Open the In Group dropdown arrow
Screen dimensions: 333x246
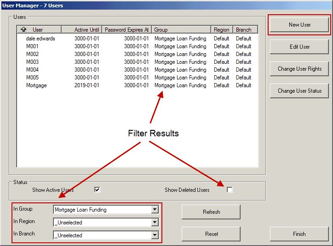point(155,210)
